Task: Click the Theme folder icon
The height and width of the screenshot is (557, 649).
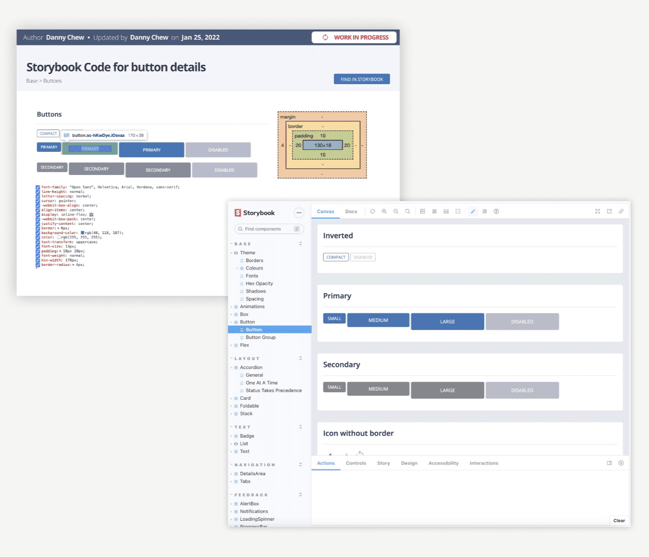Action: 236,253
